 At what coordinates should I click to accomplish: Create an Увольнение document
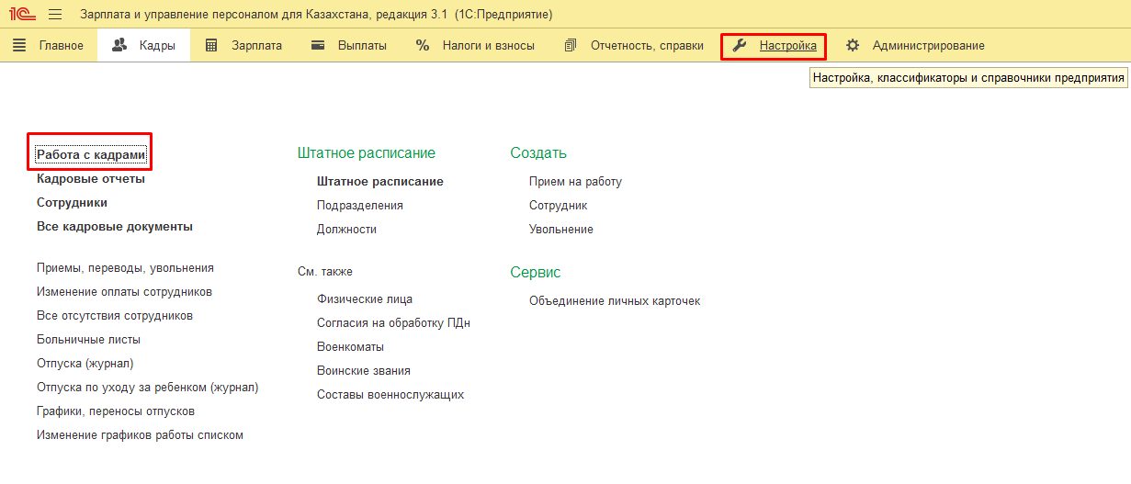(x=561, y=230)
